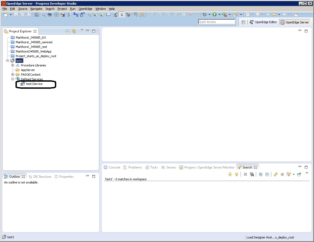The height and width of the screenshot is (242, 314).
Task: Collapse the Defined Services node
Action: point(12,79)
